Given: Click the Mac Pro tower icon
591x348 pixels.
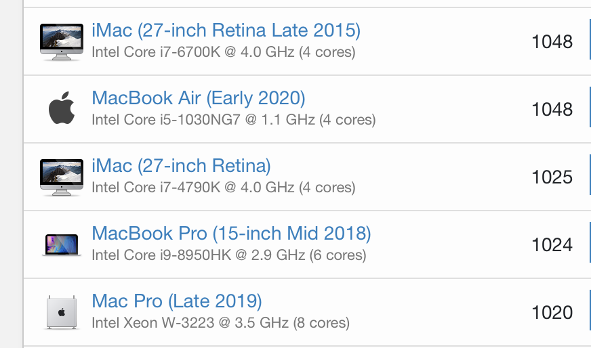Looking at the screenshot, I should tap(62, 313).
